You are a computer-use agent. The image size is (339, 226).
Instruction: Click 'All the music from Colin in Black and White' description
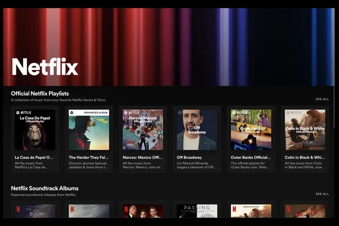(305, 166)
